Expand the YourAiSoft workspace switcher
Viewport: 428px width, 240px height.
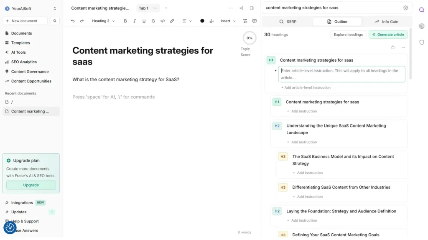click(x=31, y=8)
